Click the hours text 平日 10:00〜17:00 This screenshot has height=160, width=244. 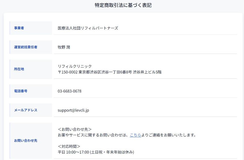pyautogui.click(x=73, y=152)
